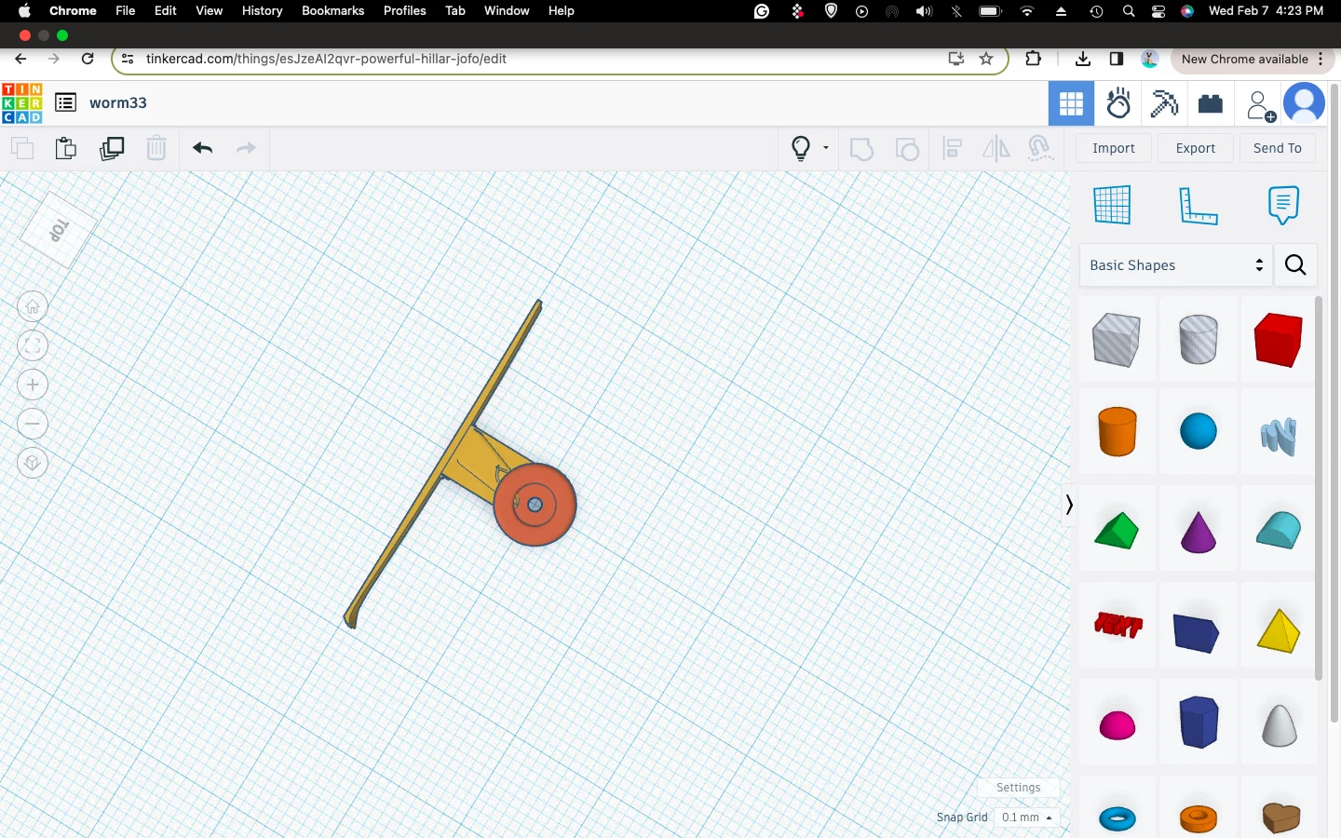Select the Box hole shape

1117,340
